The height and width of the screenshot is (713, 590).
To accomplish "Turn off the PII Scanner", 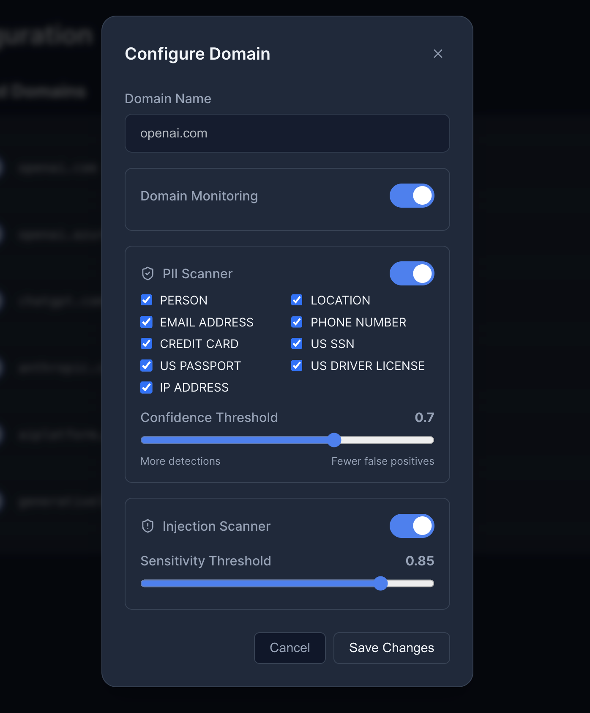I will [412, 273].
